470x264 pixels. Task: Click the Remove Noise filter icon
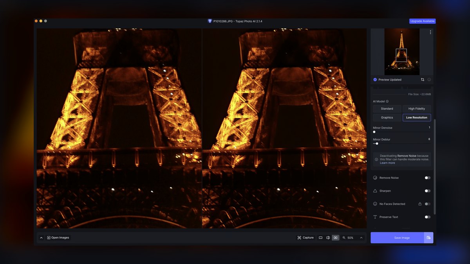(375, 178)
